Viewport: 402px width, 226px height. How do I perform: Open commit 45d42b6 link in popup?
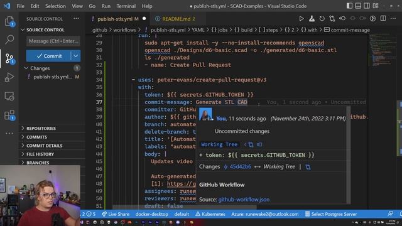tap(238, 167)
